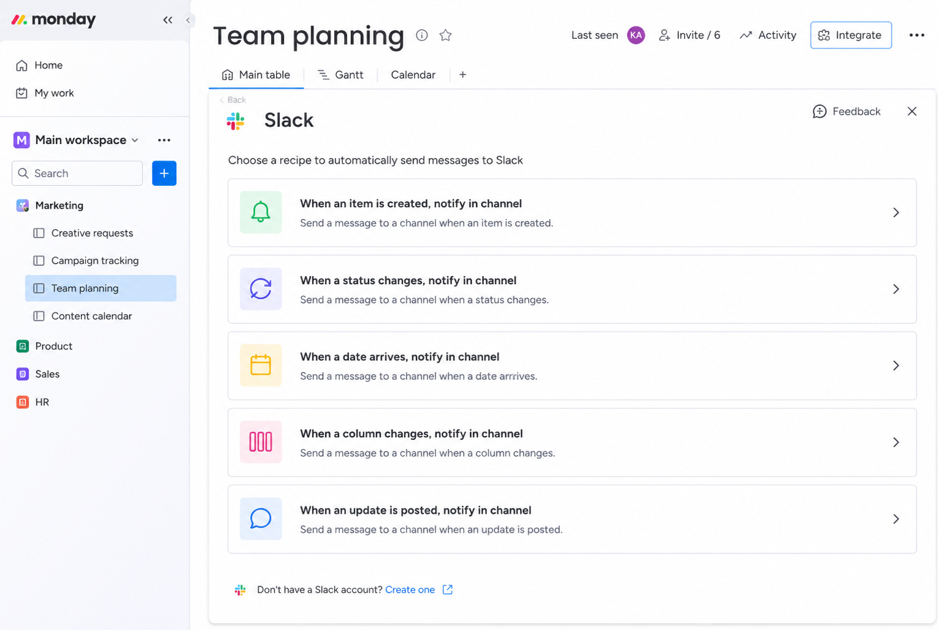This screenshot has width=939, height=630.
Task: Open the board's three-dot options menu
Action: [917, 35]
